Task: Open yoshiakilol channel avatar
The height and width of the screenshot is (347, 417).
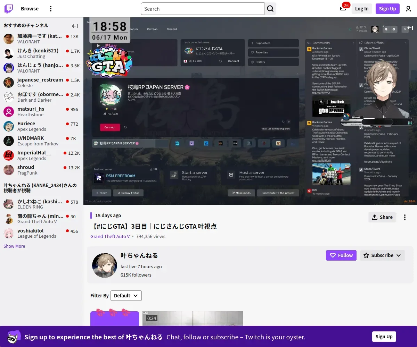Action: pos(9,233)
